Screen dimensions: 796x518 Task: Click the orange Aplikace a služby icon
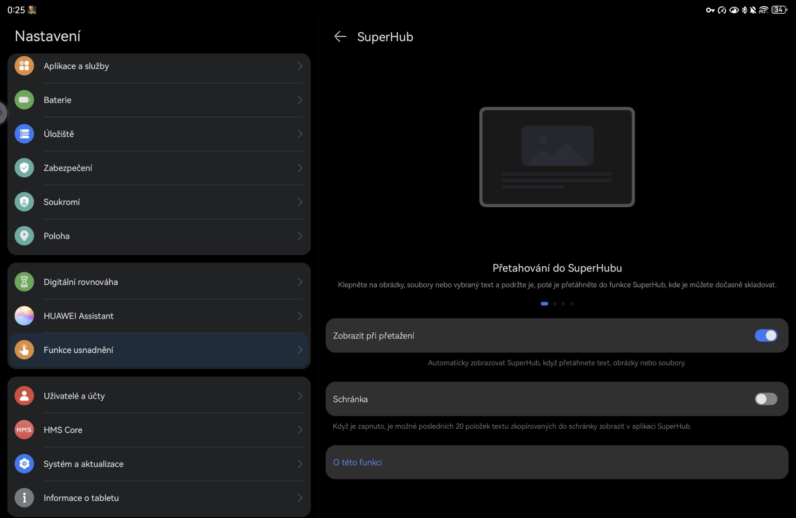(x=24, y=66)
